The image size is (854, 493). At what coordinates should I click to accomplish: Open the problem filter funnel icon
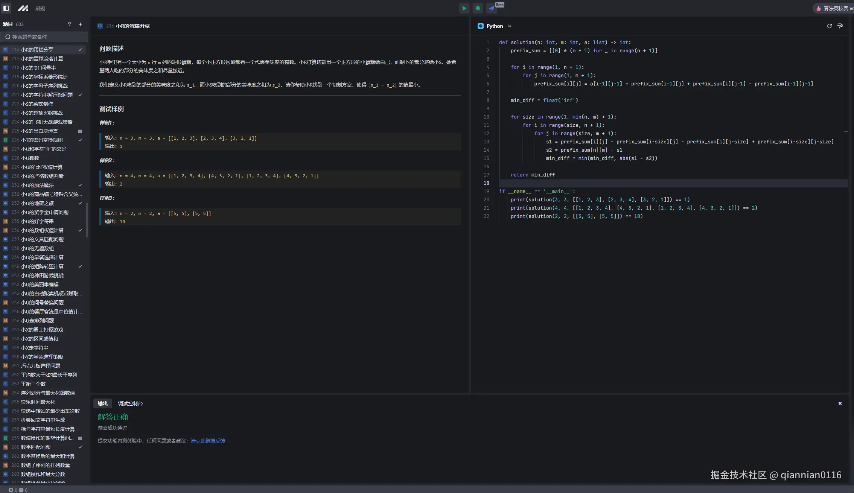coord(69,24)
